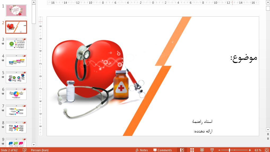Toggle the Notes pane
The width and height of the screenshot is (270, 152).
pyautogui.click(x=141, y=150)
